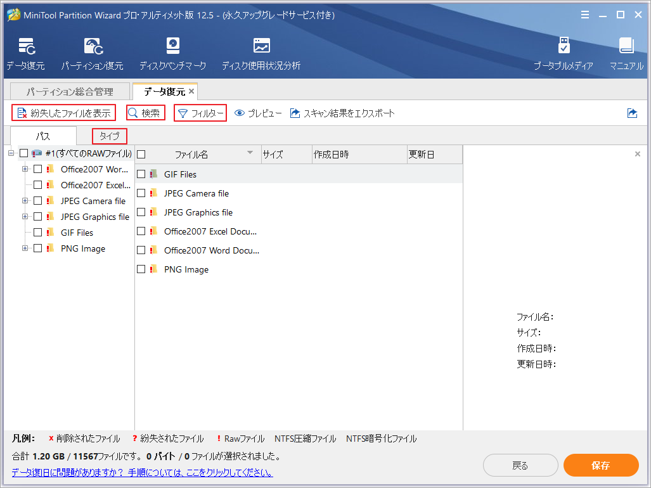The height and width of the screenshot is (488, 651).
Task: Expand PNG Image tree node
Action: point(25,248)
